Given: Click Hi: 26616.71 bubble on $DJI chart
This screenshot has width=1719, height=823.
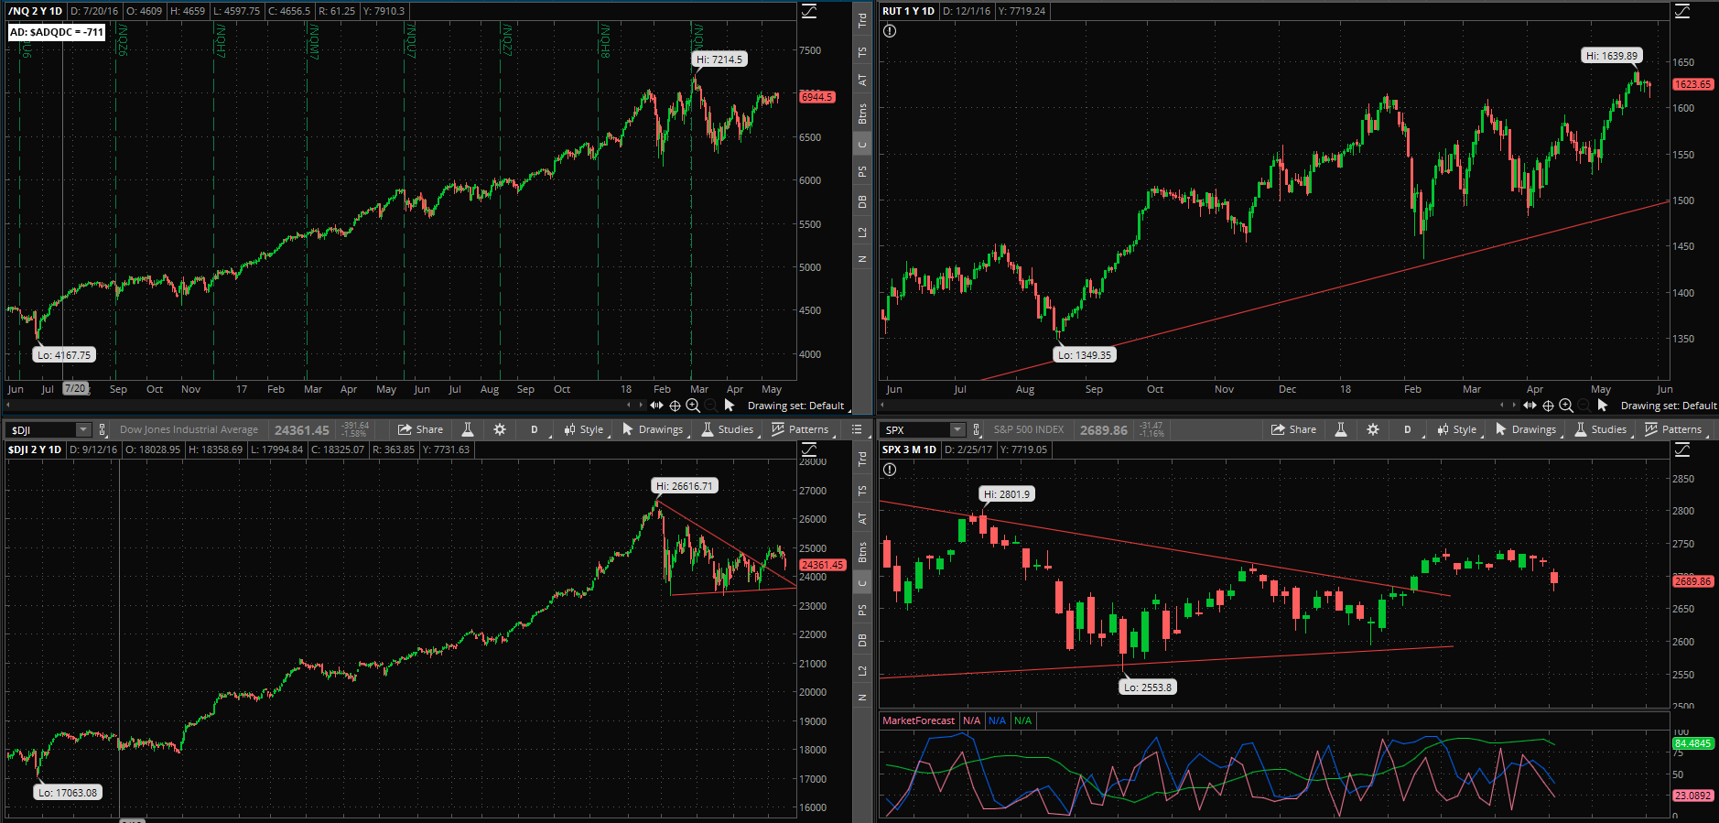Looking at the screenshot, I should pos(685,486).
